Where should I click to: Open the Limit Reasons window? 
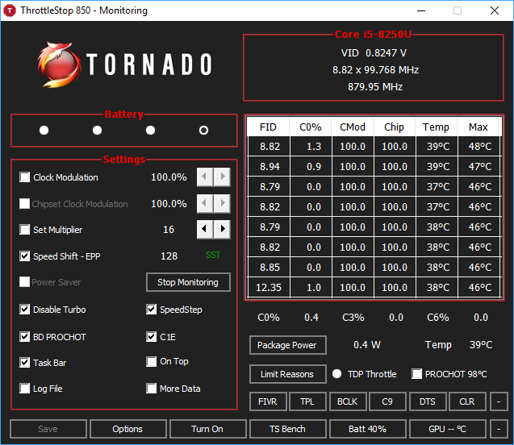(x=288, y=374)
